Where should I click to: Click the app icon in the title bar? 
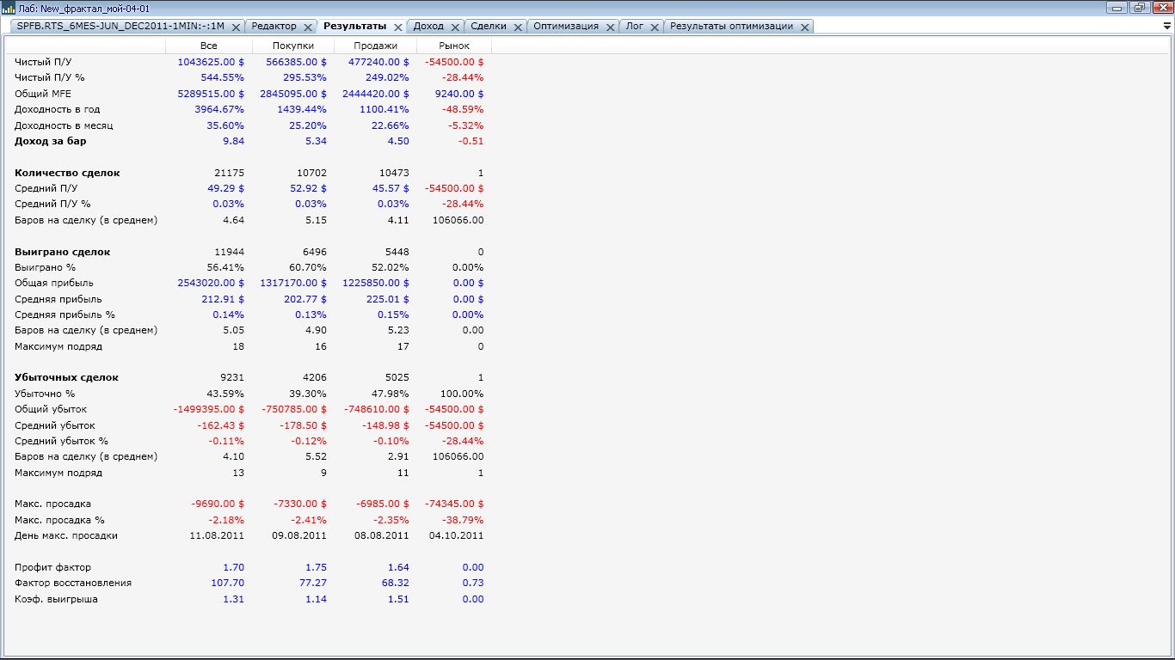point(9,8)
